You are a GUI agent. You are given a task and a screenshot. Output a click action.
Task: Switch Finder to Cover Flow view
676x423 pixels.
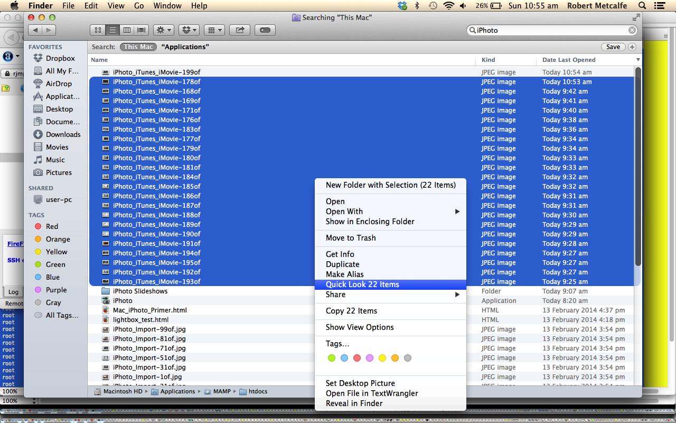141,30
